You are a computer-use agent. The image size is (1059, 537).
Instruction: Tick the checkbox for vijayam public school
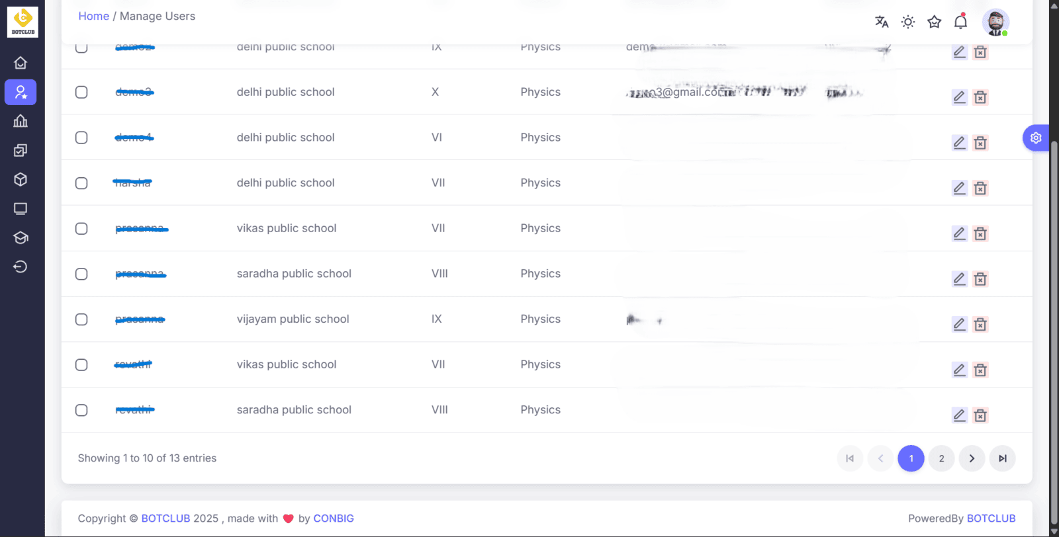81,319
